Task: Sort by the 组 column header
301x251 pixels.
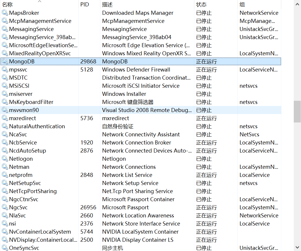Action: [259, 4]
